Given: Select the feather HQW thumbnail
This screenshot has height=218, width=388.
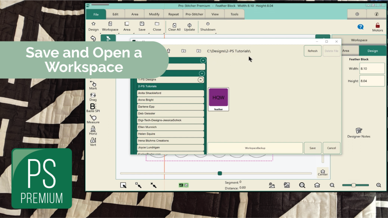Looking at the screenshot, I should (x=218, y=98).
